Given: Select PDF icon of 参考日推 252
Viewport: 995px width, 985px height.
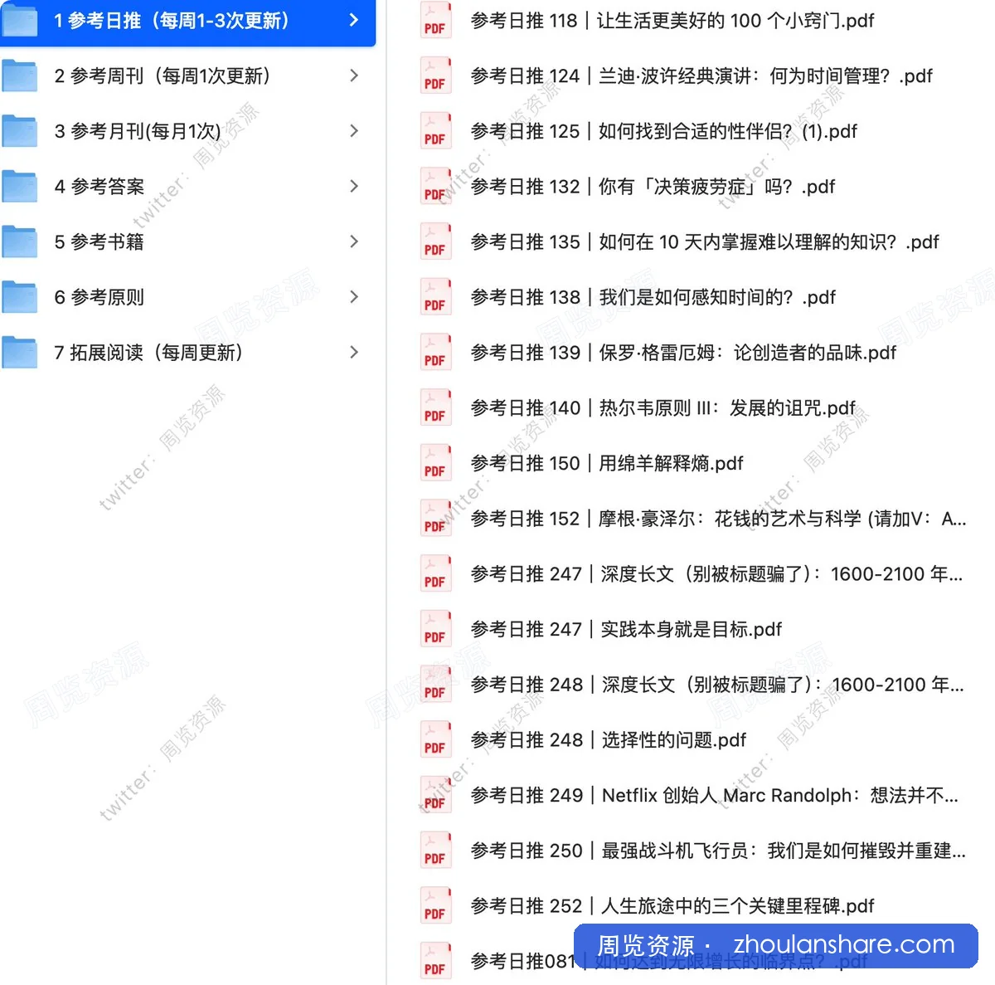Looking at the screenshot, I should [x=436, y=905].
